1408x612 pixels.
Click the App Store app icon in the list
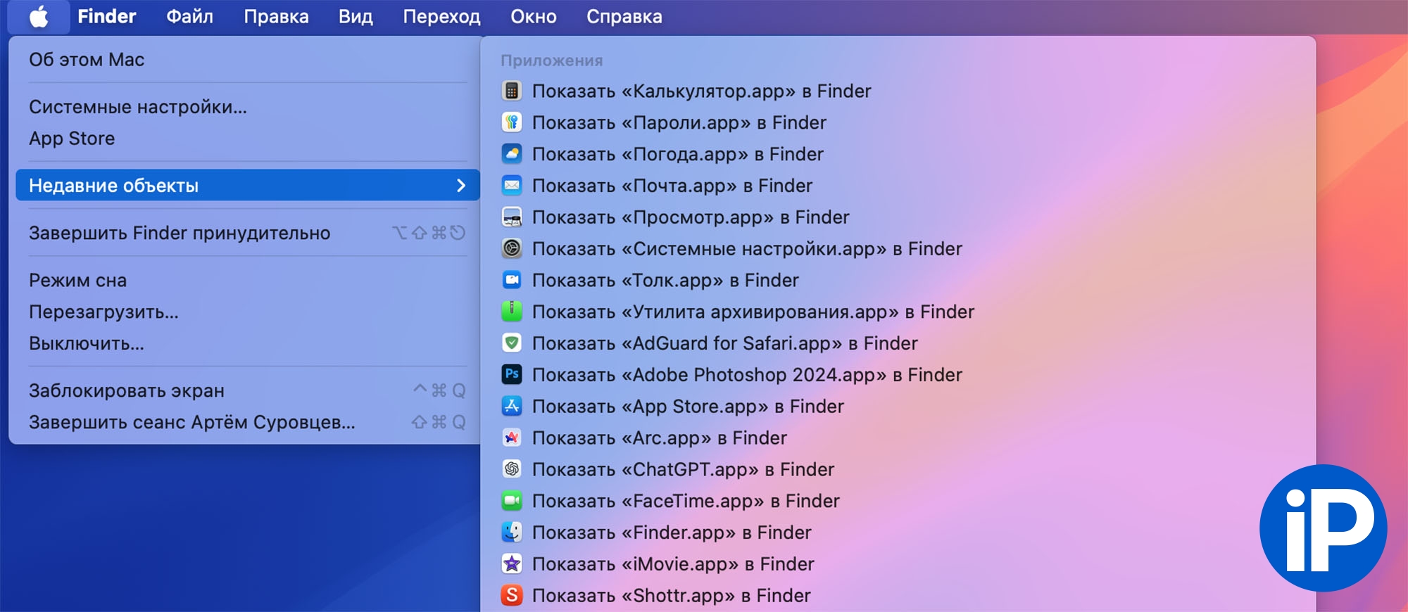512,406
